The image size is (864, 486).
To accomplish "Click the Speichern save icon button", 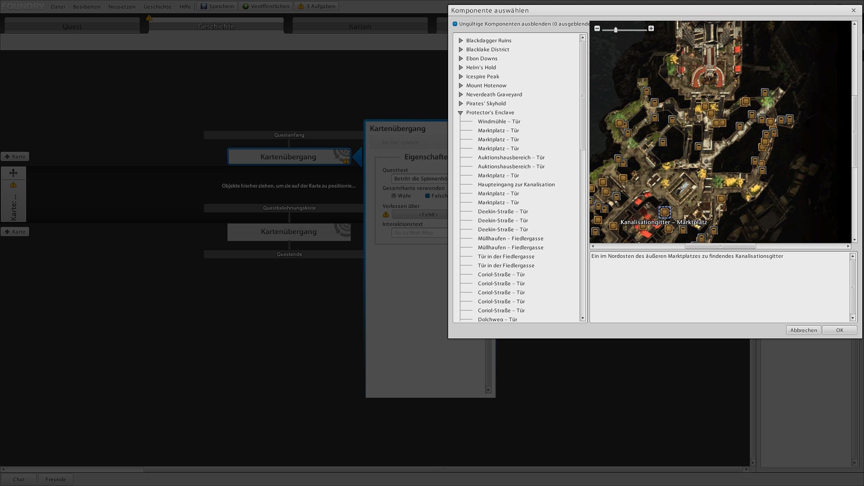I will click(217, 6).
